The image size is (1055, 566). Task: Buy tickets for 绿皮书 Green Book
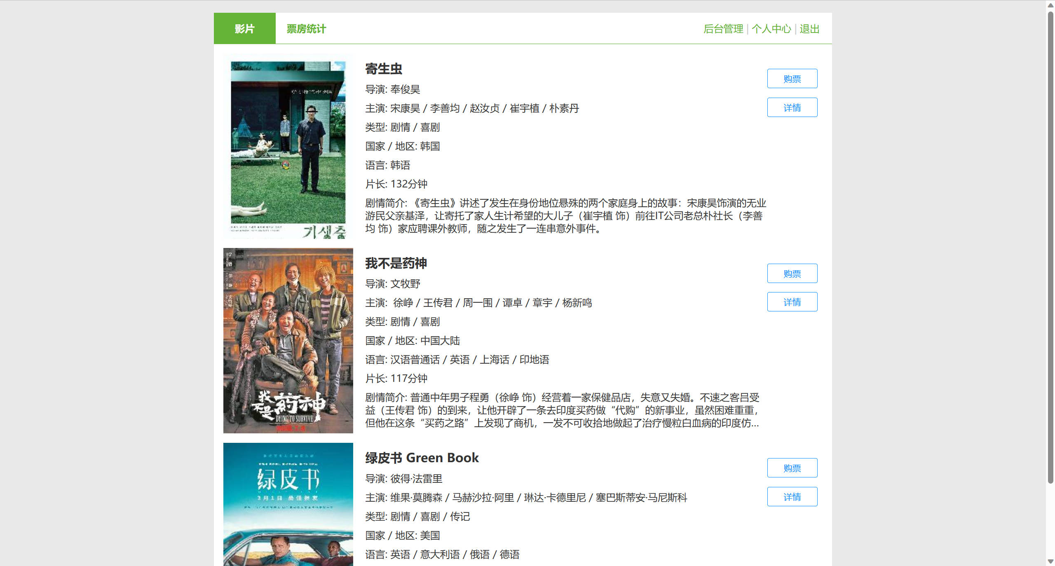click(x=792, y=468)
